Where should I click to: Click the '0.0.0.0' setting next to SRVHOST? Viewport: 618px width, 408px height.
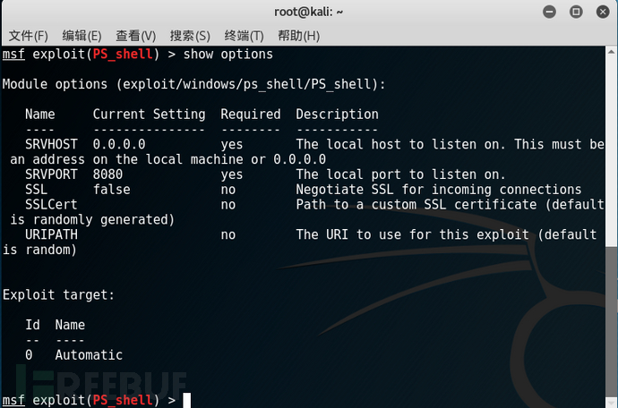point(119,144)
